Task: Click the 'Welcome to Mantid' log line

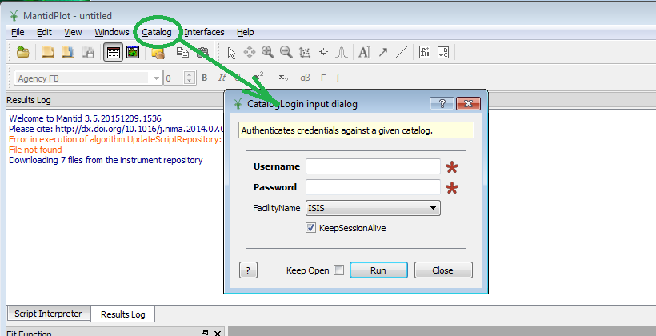Action: click(x=85, y=118)
